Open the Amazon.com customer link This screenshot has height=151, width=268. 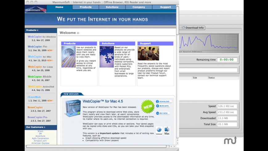click(x=40, y=141)
